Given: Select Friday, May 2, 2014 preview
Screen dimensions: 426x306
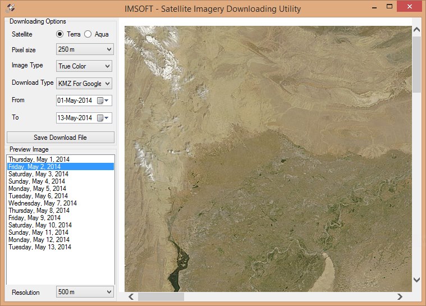Looking at the screenshot, I should click(x=60, y=167).
